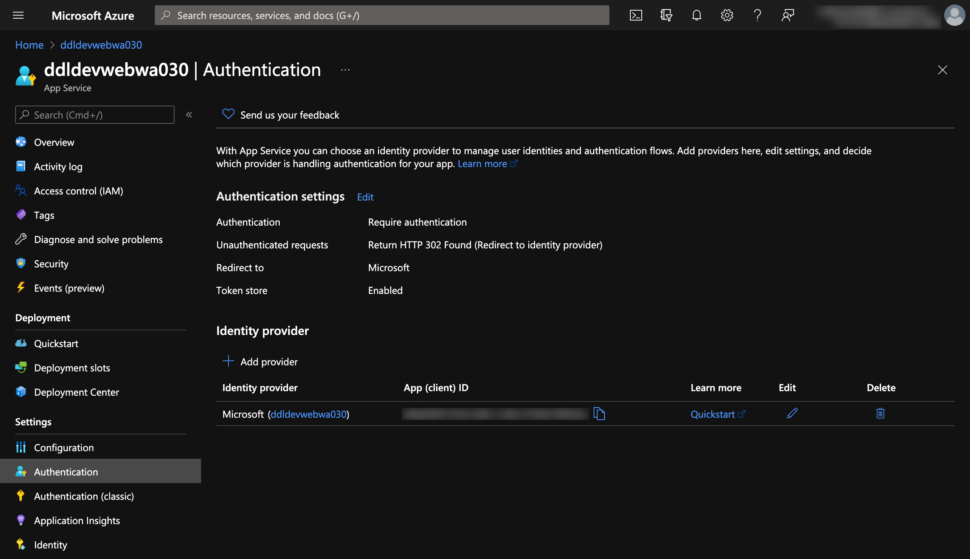
Task: Click the portal hamburger menu icon
Action: coord(18,15)
